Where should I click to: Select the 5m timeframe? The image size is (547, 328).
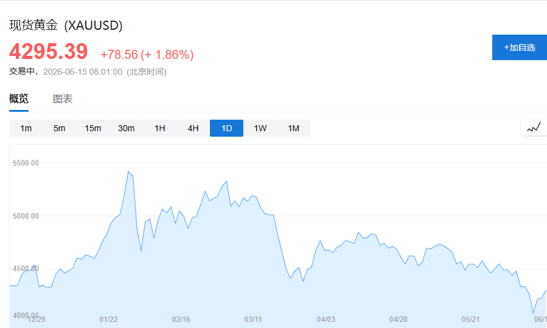tap(59, 128)
